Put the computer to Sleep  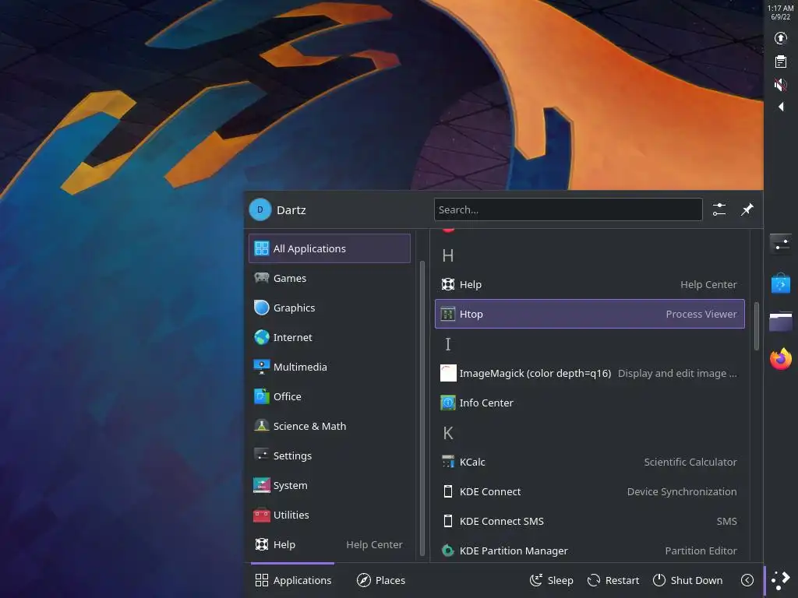coord(551,580)
